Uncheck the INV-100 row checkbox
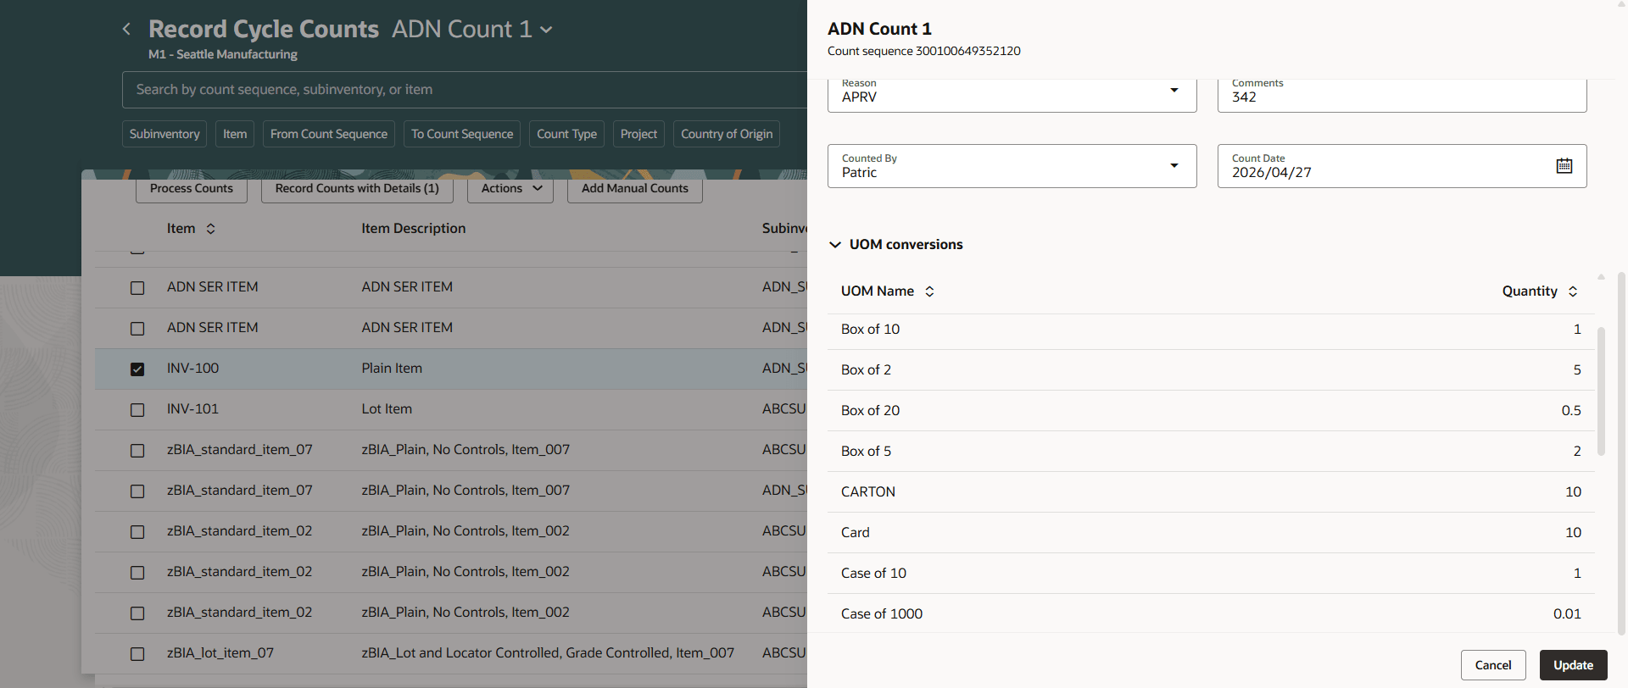The width and height of the screenshot is (1628, 688). [x=137, y=369]
